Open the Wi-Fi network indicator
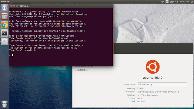 (x=162, y=2)
